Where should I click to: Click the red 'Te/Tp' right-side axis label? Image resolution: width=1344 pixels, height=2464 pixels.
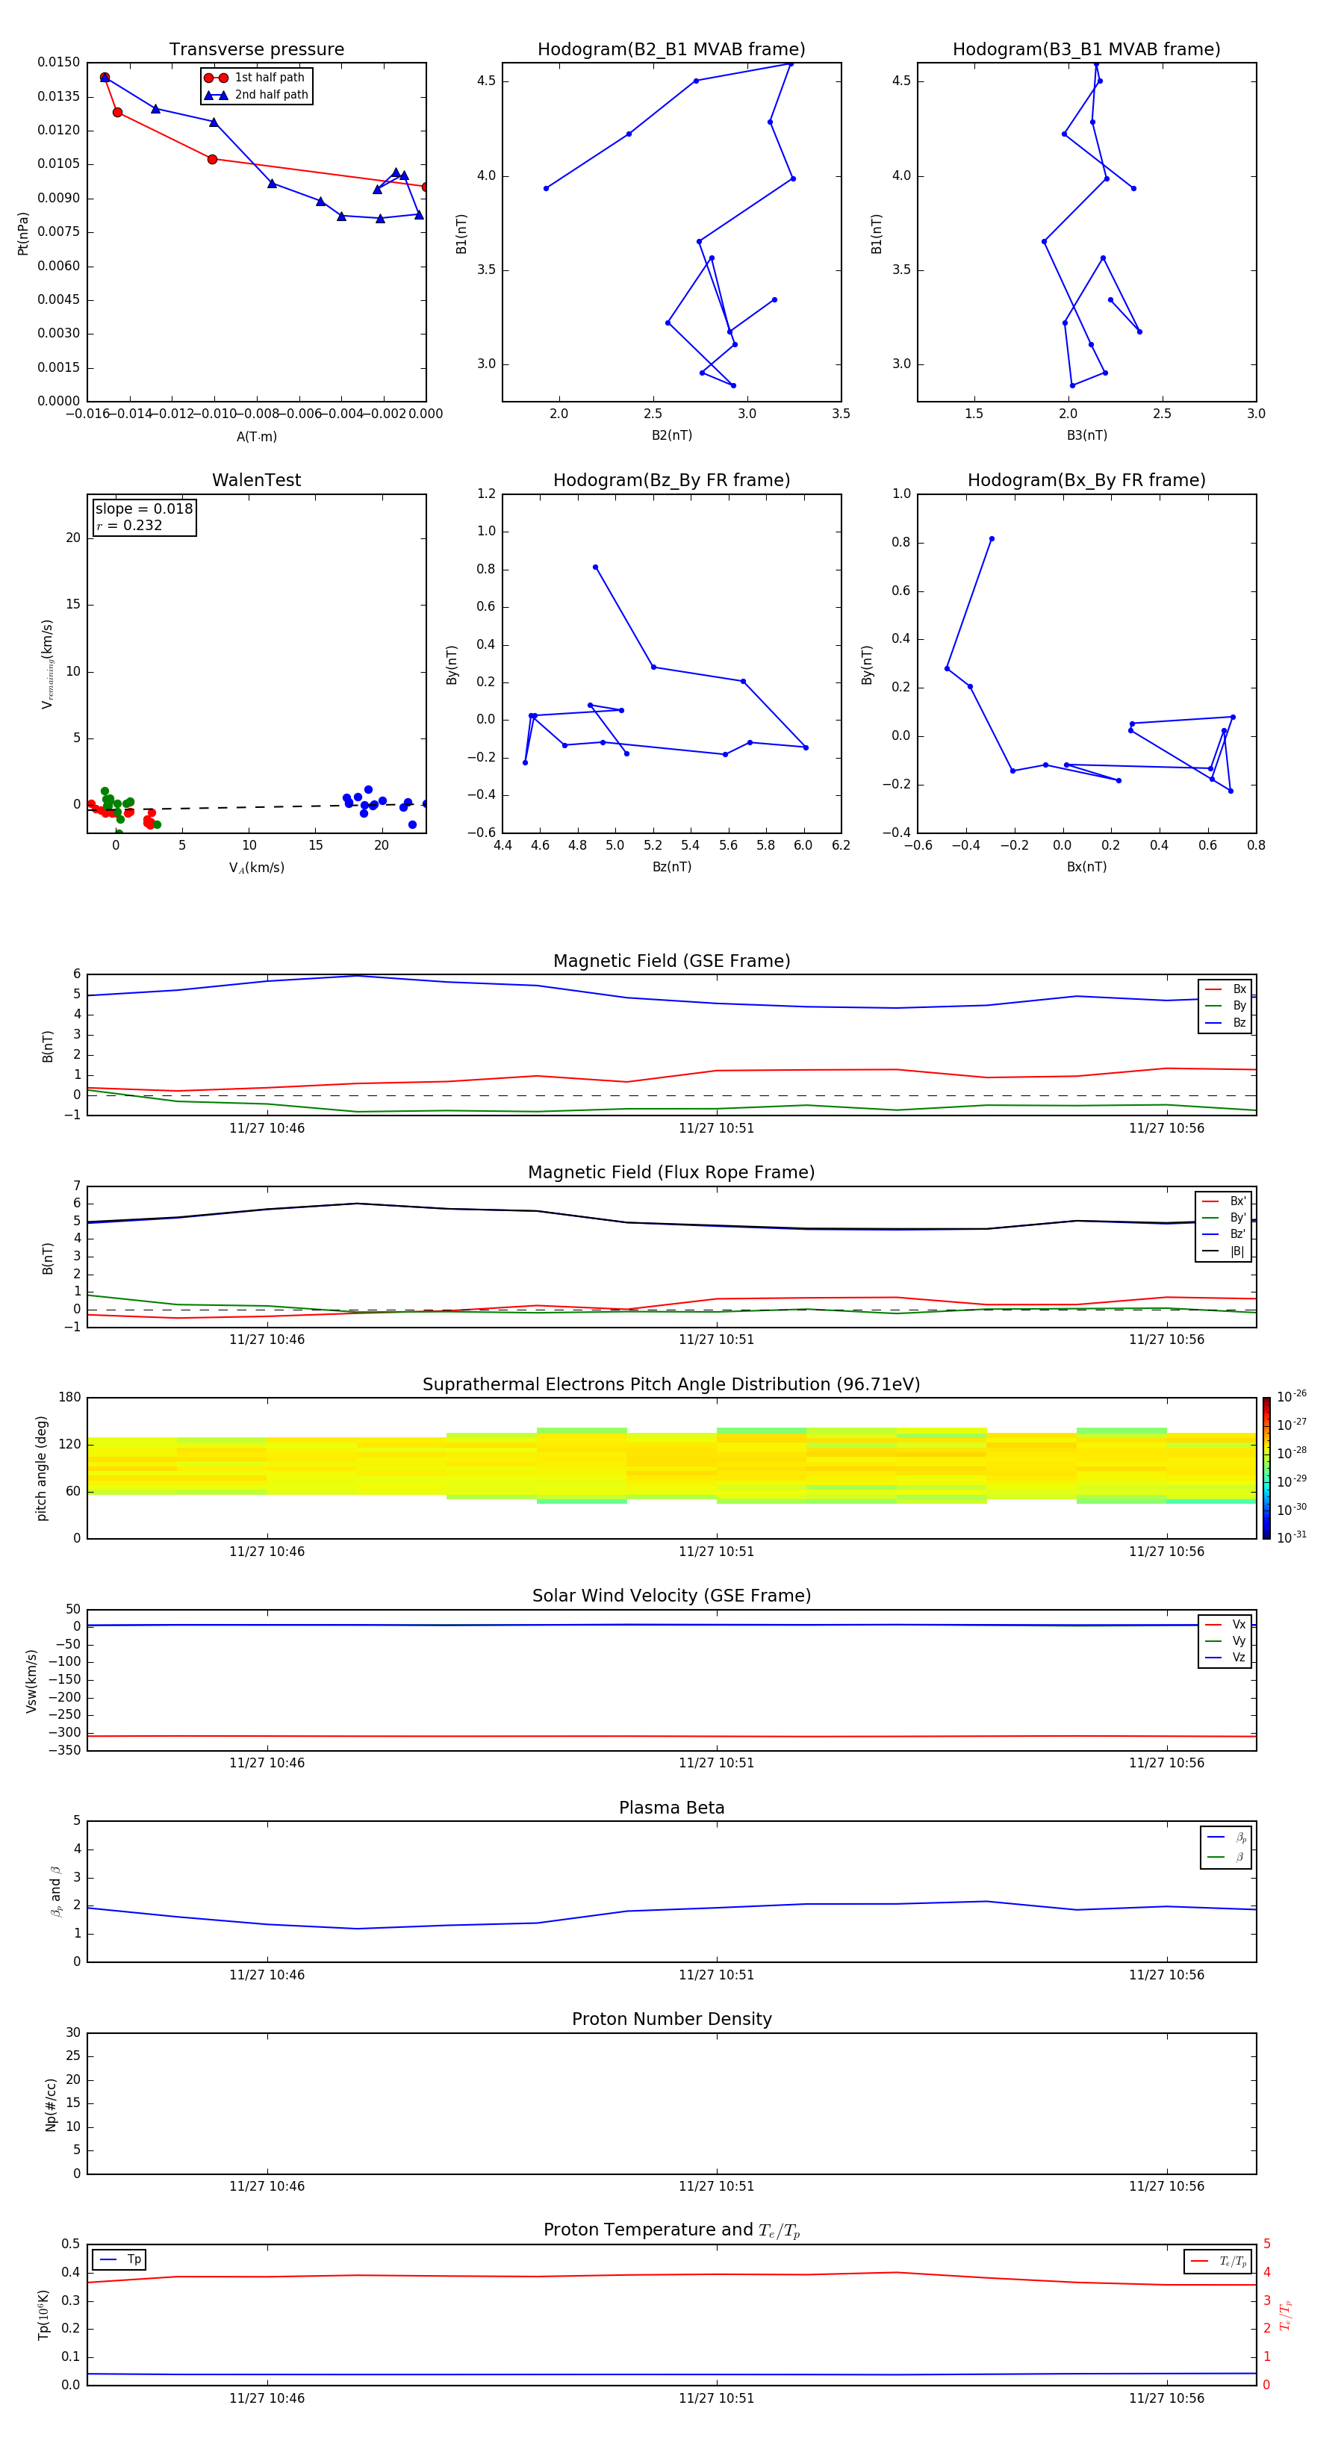click(1286, 2315)
